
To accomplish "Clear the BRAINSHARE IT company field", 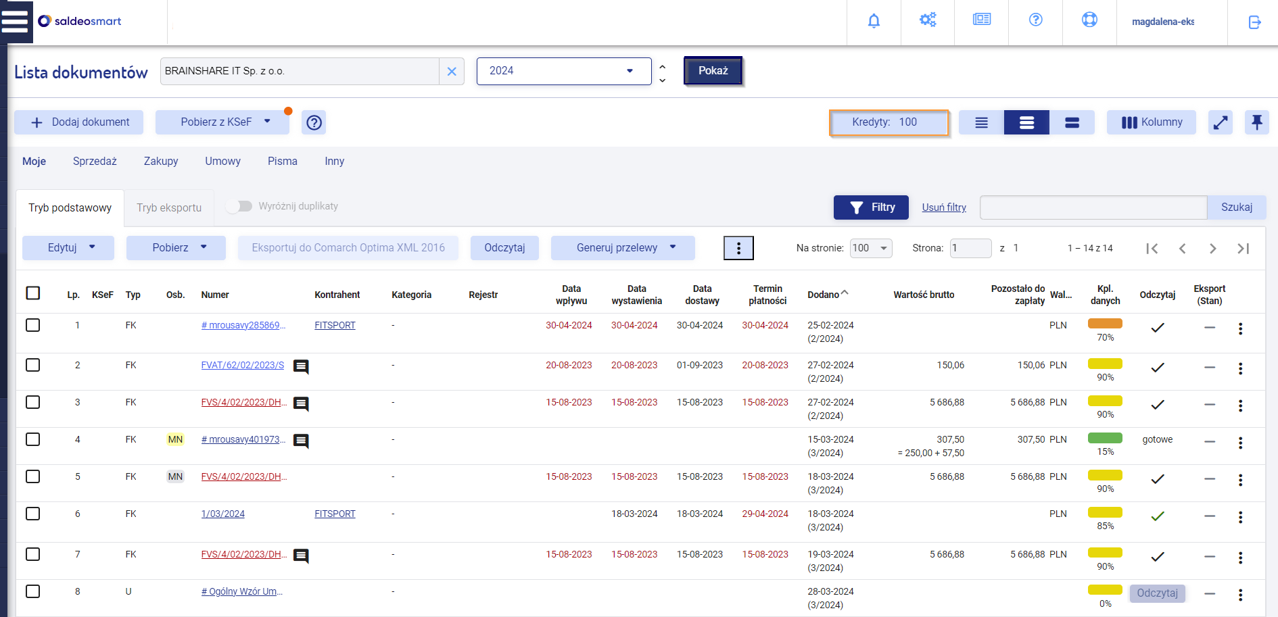I will [x=452, y=71].
